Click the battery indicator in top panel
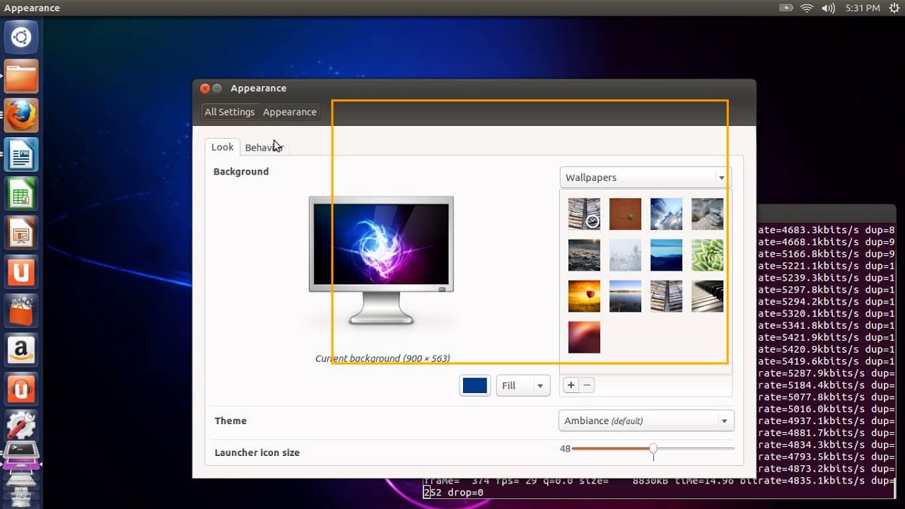Viewport: 905px width, 509px height. (x=786, y=8)
